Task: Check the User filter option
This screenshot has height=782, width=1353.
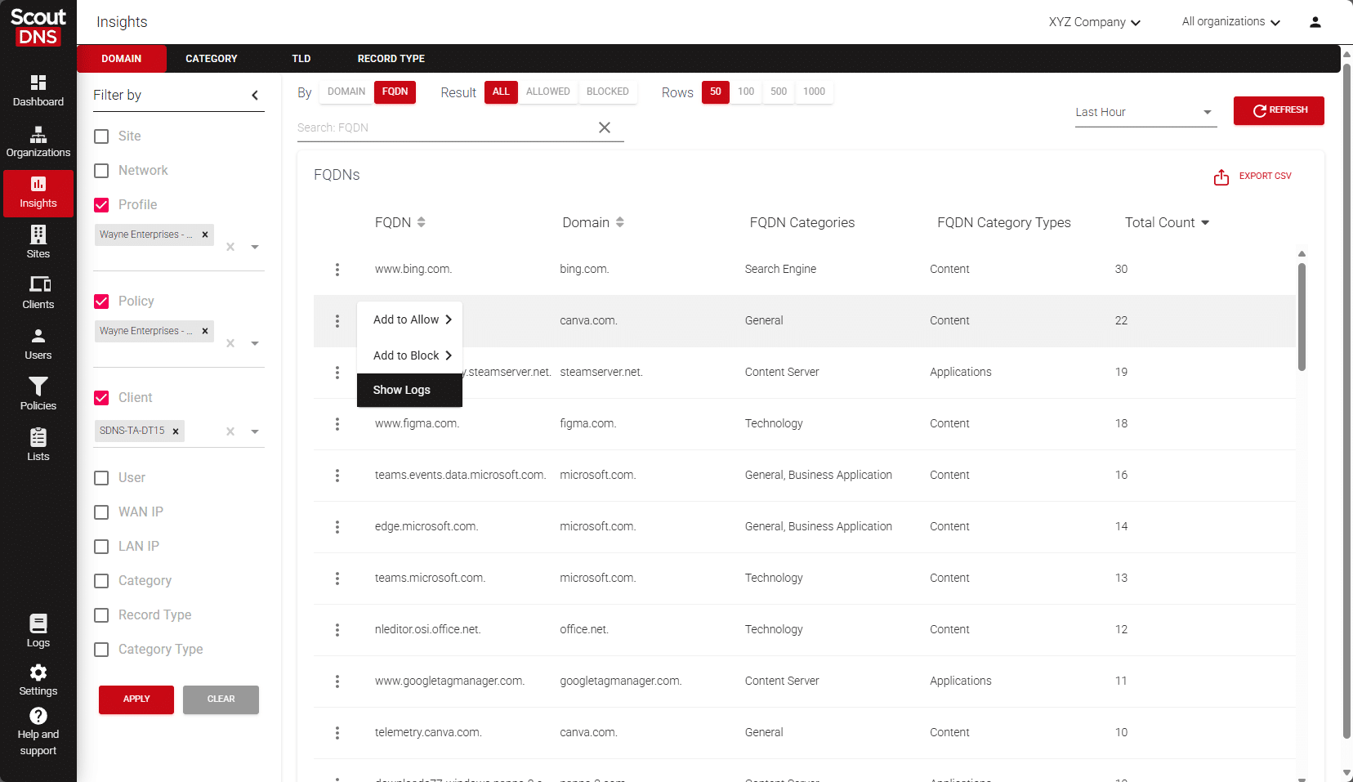Action: point(101,477)
